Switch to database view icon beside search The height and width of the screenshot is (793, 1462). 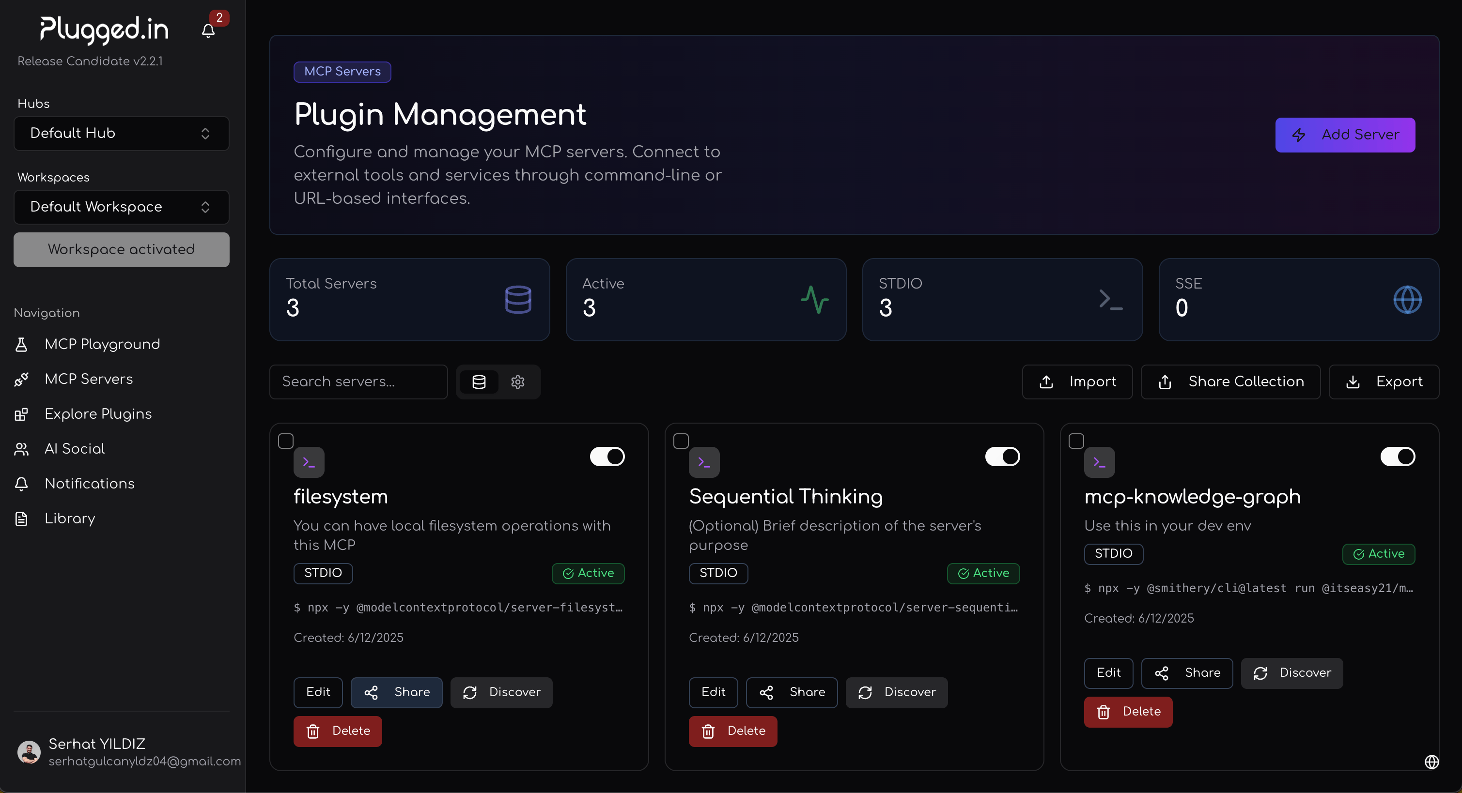[x=479, y=382]
